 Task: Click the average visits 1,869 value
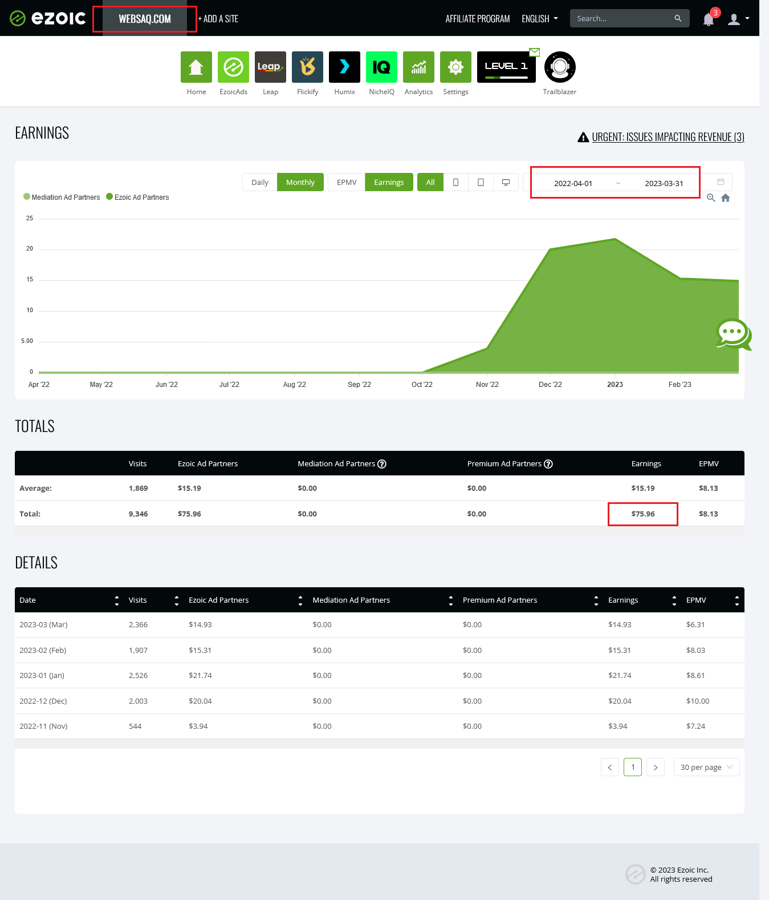[x=138, y=488]
